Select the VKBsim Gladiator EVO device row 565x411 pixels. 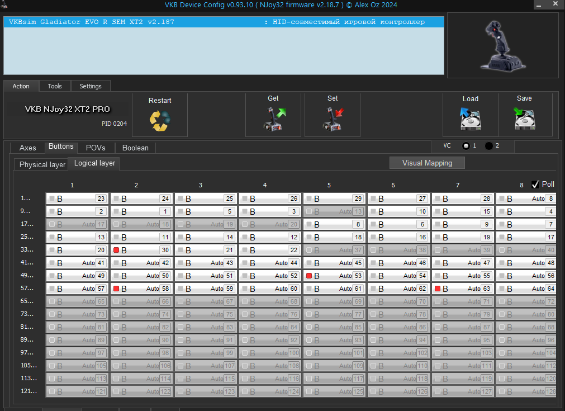224,22
